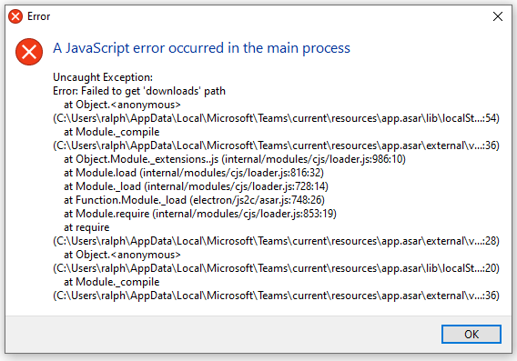Click the 'Error' title text in the title bar
Screen dimensions: 517x361
(38, 16)
